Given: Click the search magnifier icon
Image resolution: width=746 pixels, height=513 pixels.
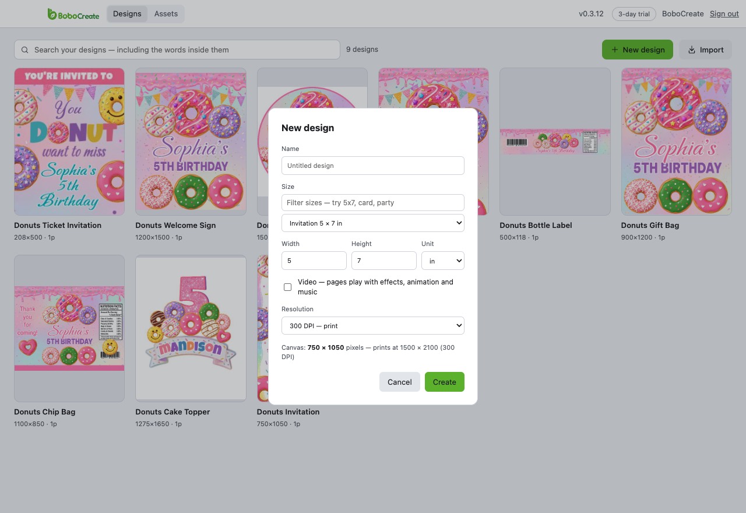Looking at the screenshot, I should (x=25, y=50).
